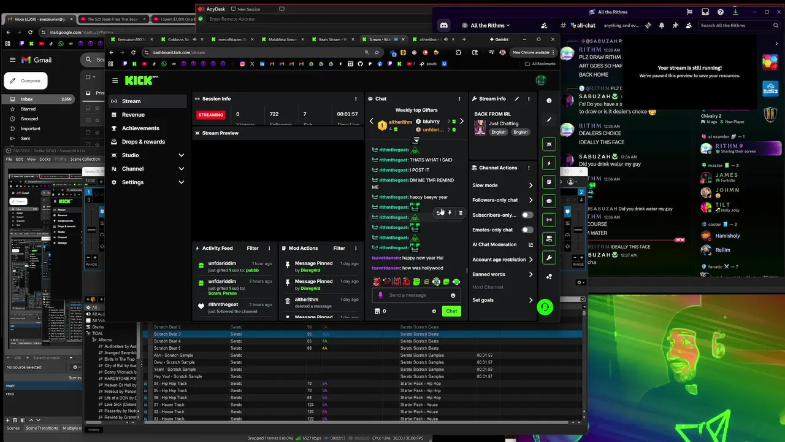Select Revenue in Kick sidebar
785x442 pixels.
147,115
